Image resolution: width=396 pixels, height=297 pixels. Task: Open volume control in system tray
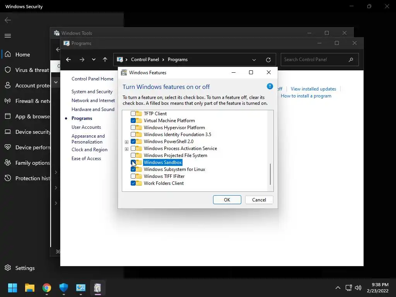(x=358, y=288)
